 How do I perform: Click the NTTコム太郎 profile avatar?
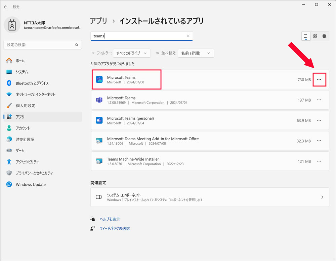point(12,25)
